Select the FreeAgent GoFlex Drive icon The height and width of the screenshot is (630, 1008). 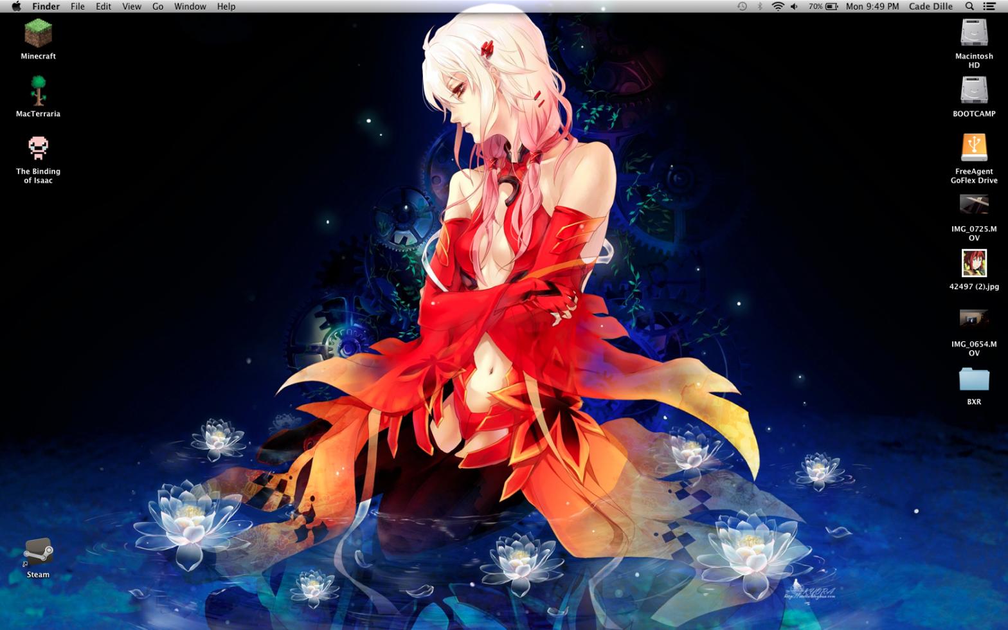pos(974,148)
